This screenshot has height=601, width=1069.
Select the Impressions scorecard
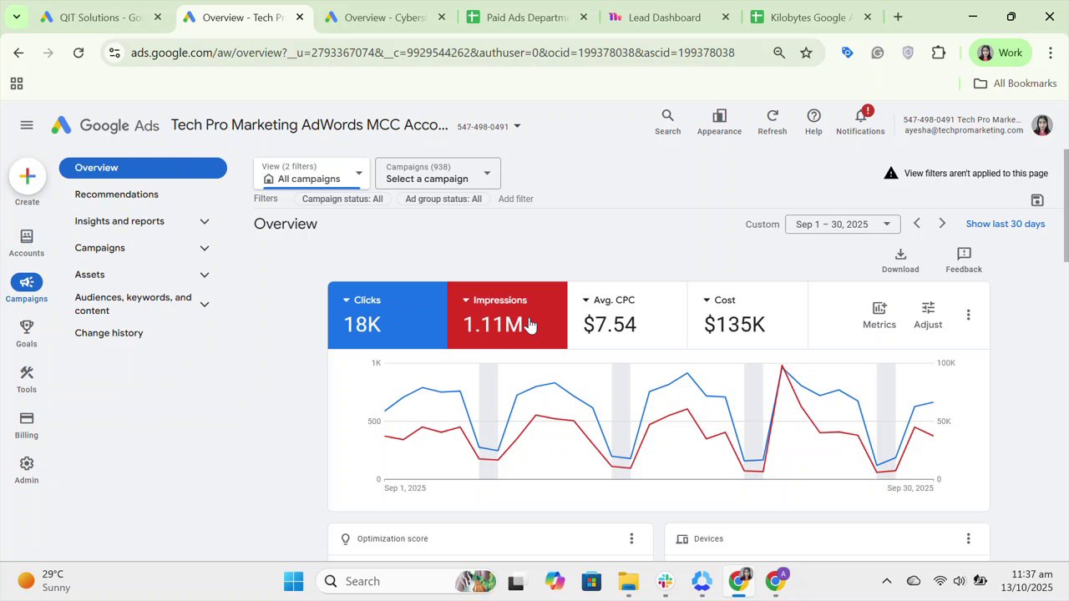coord(507,315)
